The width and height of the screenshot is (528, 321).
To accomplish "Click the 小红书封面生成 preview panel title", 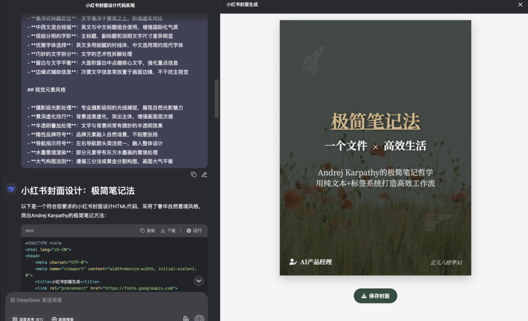I will [242, 4].
